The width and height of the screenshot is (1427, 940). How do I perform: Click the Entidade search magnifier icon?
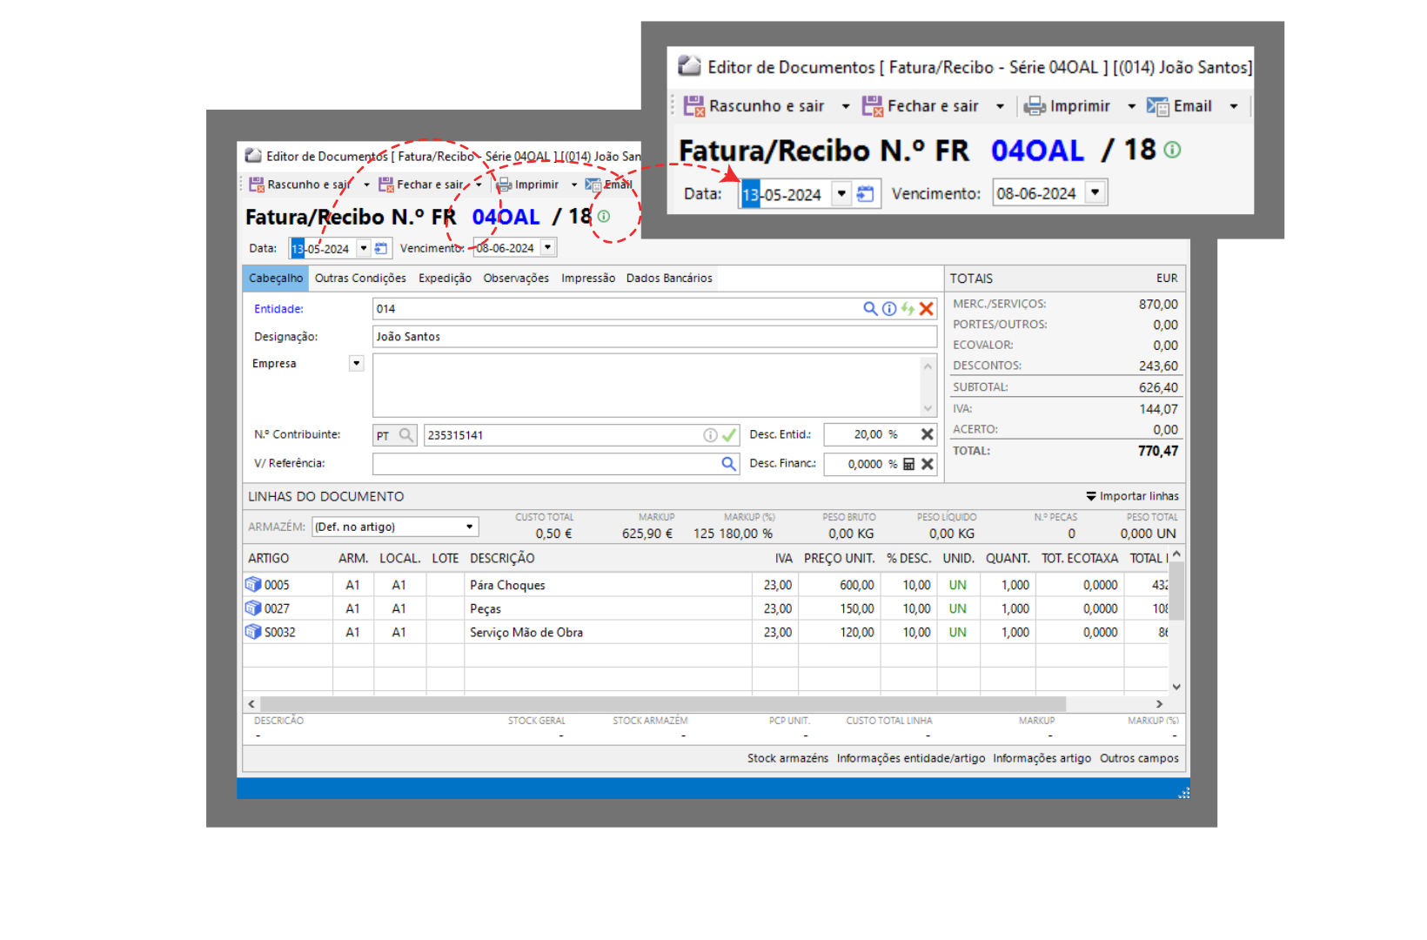pyautogui.click(x=869, y=309)
